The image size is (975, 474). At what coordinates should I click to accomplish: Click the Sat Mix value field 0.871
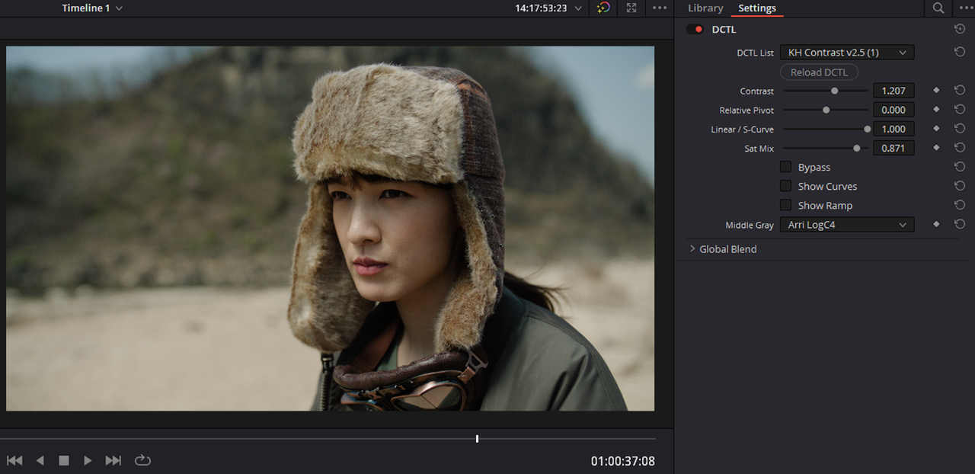tap(893, 148)
